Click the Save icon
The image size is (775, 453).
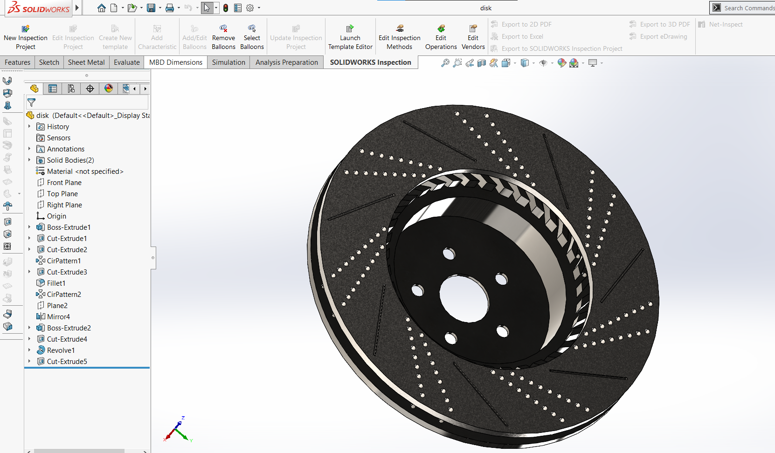pos(151,8)
